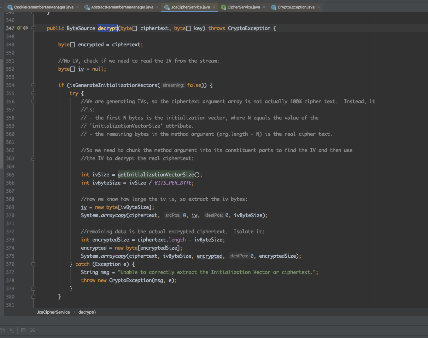Close the CipherService.java tab

[264, 7]
